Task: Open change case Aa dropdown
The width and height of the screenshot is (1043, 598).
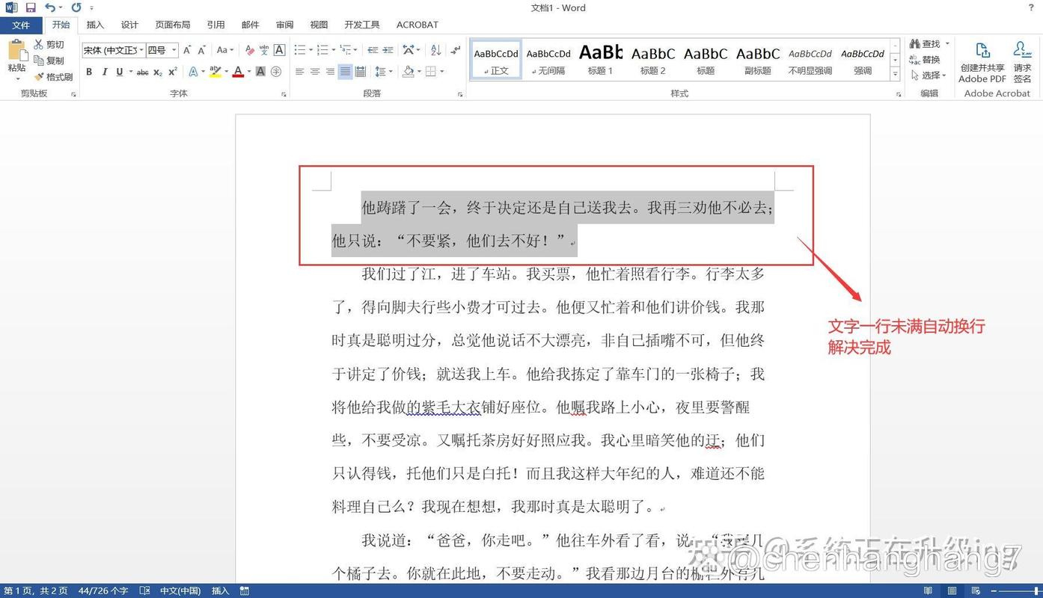Action: pos(224,50)
